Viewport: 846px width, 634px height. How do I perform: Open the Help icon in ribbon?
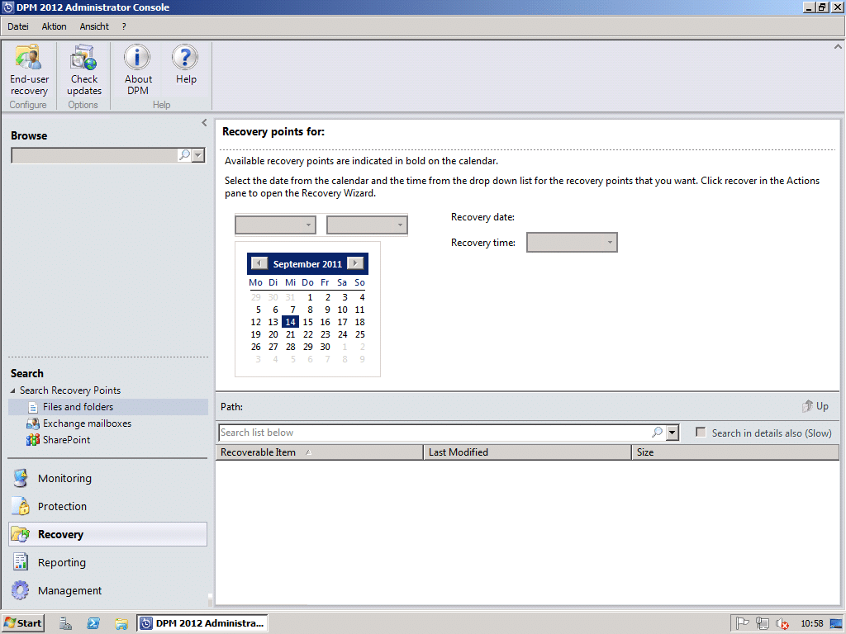[185, 64]
